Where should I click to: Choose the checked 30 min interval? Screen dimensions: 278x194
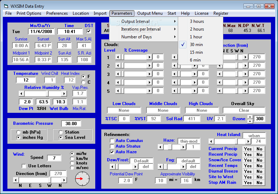click(200, 45)
